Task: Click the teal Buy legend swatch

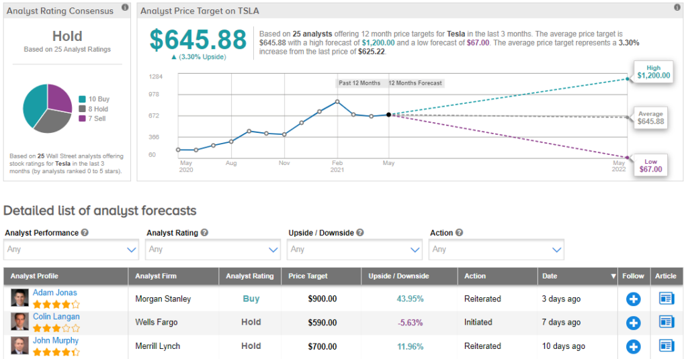Action: 82,99
